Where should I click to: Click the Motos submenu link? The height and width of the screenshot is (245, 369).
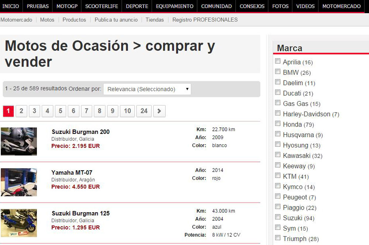47,20
